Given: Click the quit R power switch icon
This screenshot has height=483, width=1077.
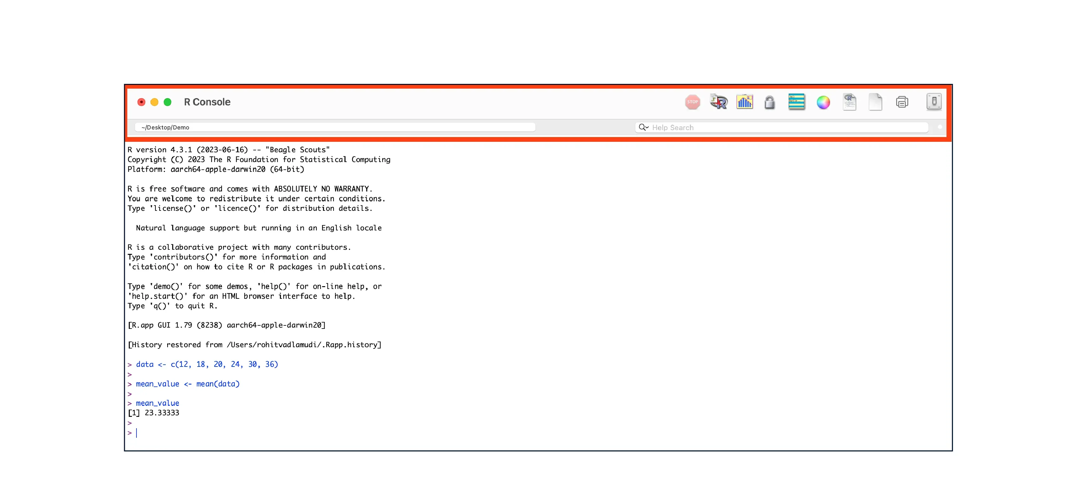Looking at the screenshot, I should 934,102.
